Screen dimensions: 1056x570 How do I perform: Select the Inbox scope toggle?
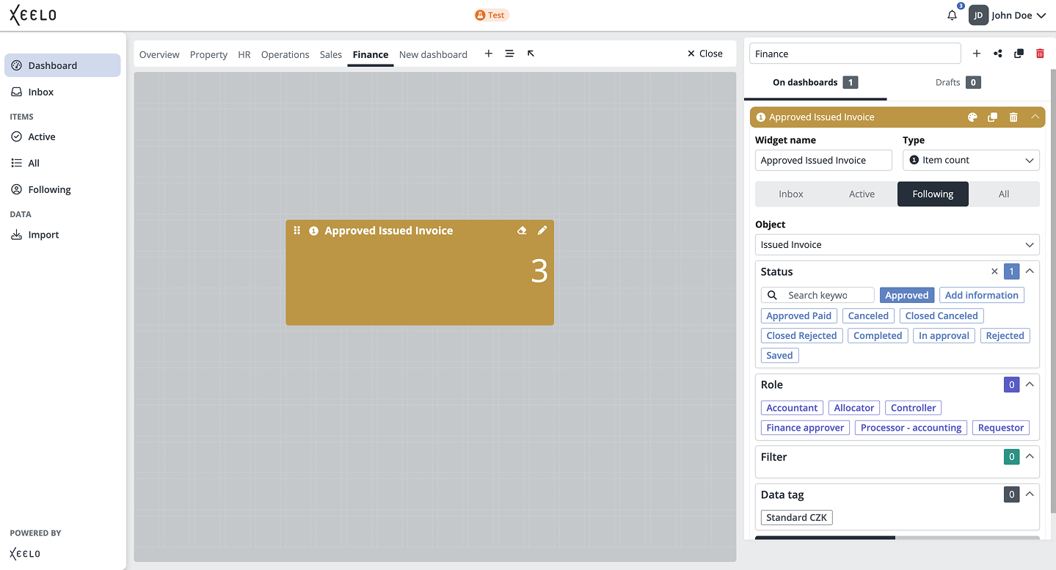click(790, 194)
